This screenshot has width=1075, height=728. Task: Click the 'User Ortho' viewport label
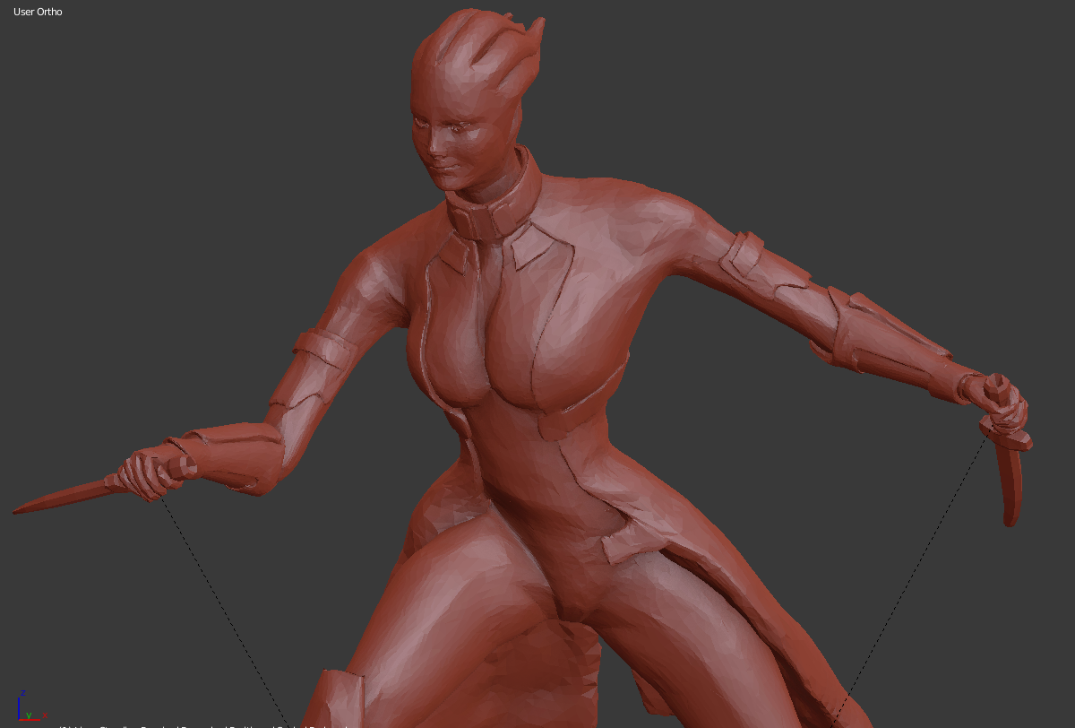[x=38, y=12]
